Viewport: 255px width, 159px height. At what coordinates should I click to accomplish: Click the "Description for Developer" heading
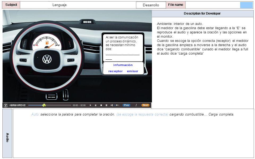point(202,14)
